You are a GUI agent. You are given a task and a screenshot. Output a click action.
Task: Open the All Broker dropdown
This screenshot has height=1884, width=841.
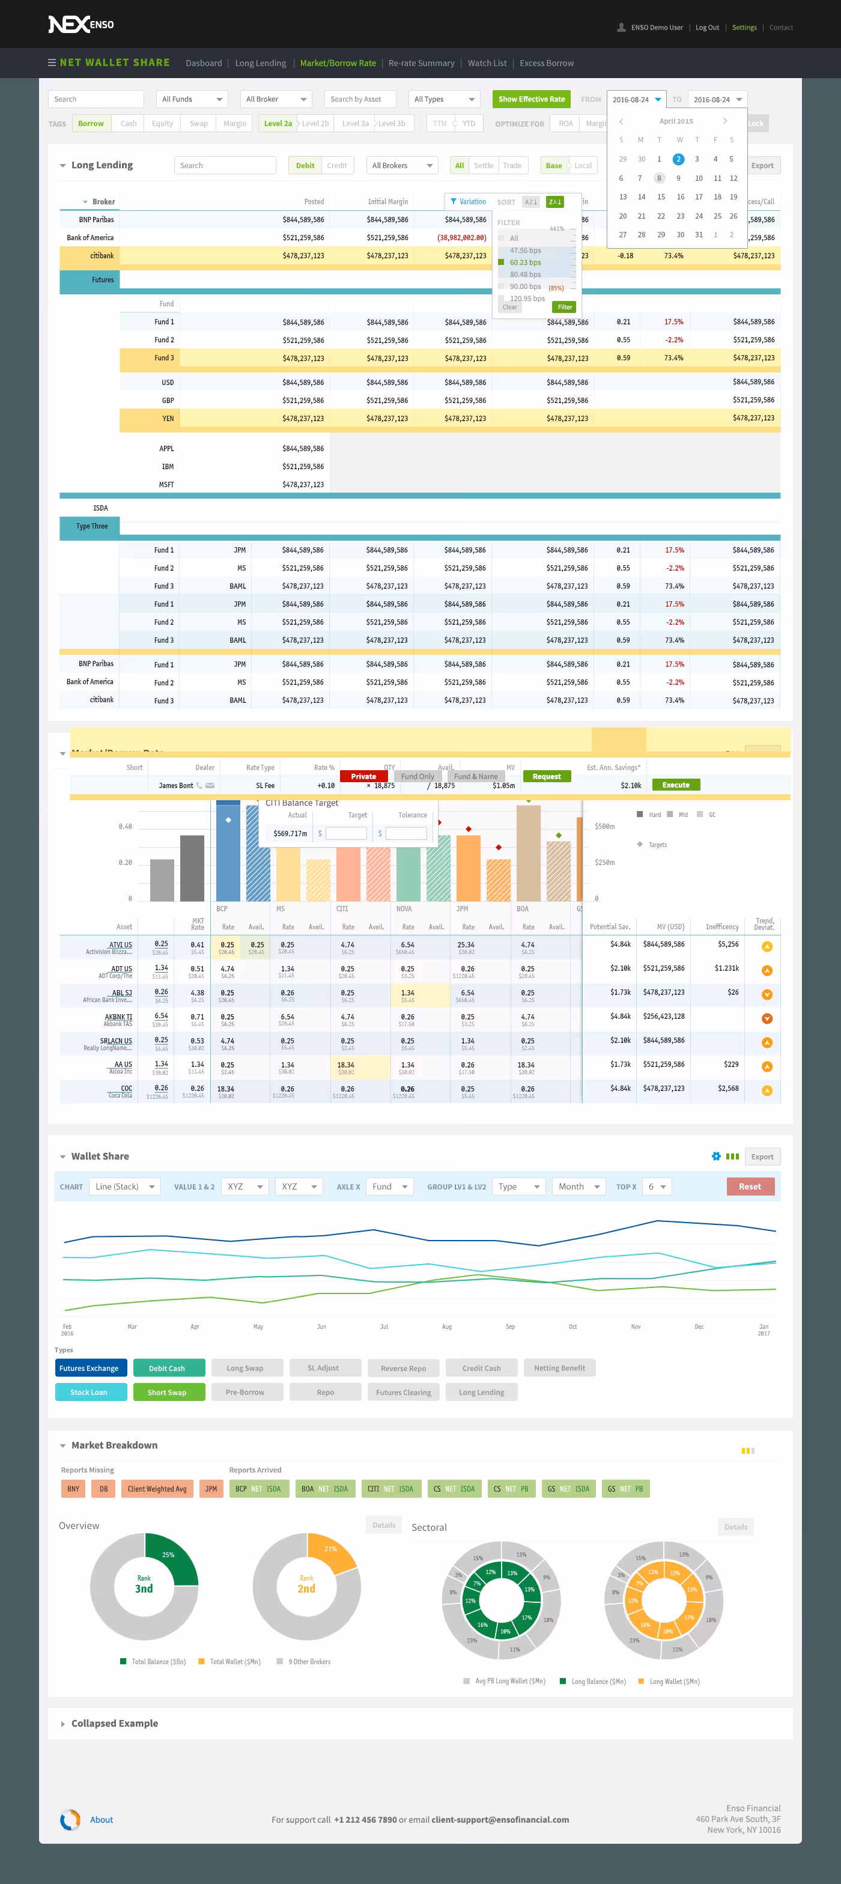276,100
